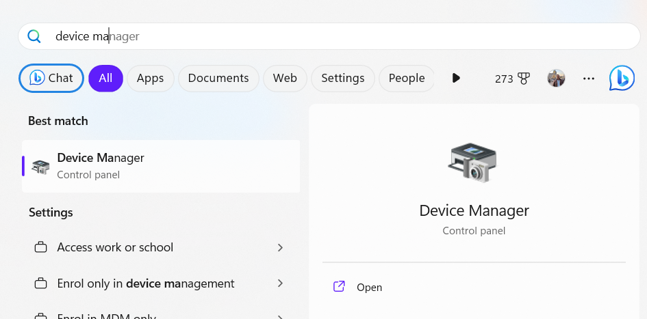647x319 pixels.
Task: Open Microsoft Rewards 273 points
Action: [513, 78]
